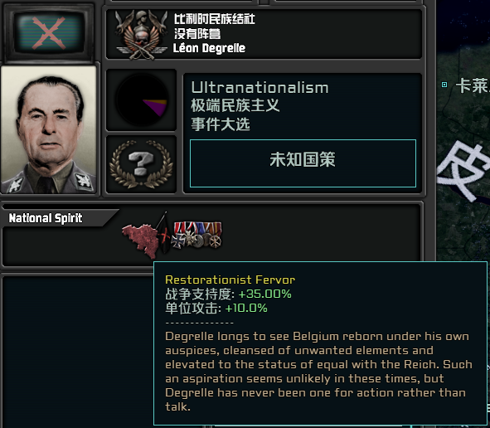Click the 没有阵营 faction label
This screenshot has height=428, width=490.
[197, 34]
